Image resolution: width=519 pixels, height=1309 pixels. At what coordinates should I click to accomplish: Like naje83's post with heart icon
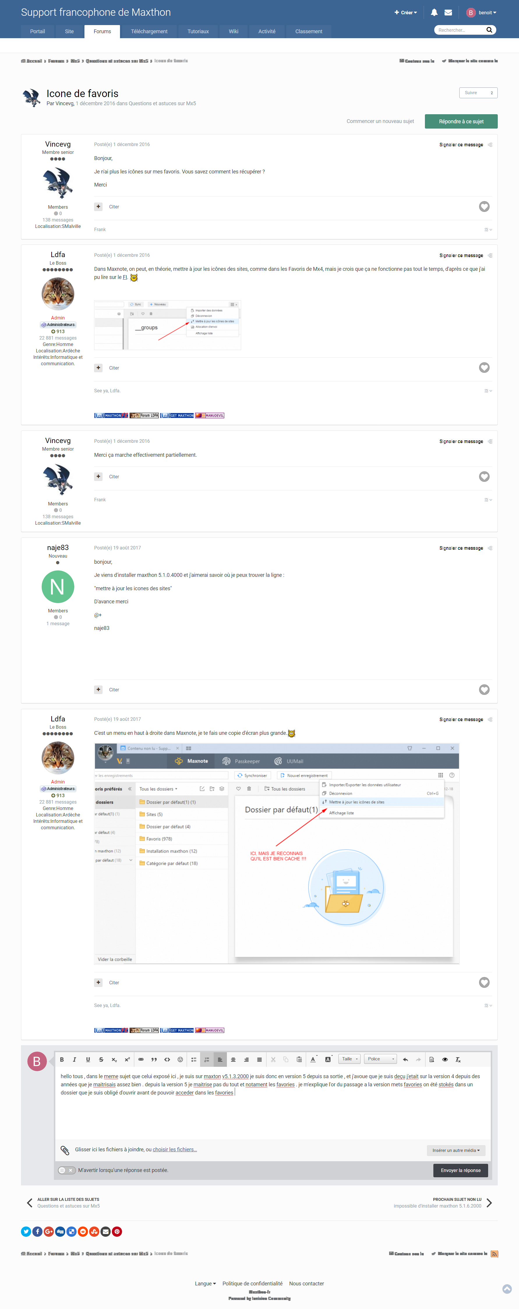484,690
